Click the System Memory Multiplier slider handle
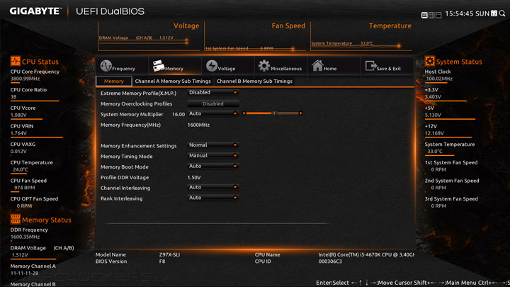Image resolution: width=510 pixels, height=287 pixels. click(274, 113)
